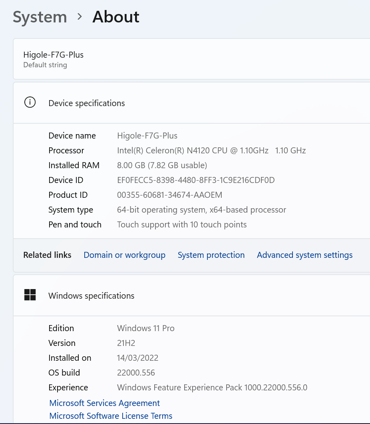The image size is (370, 424).
Task: Click the 'Default string' subtitle
Action: (x=45, y=65)
